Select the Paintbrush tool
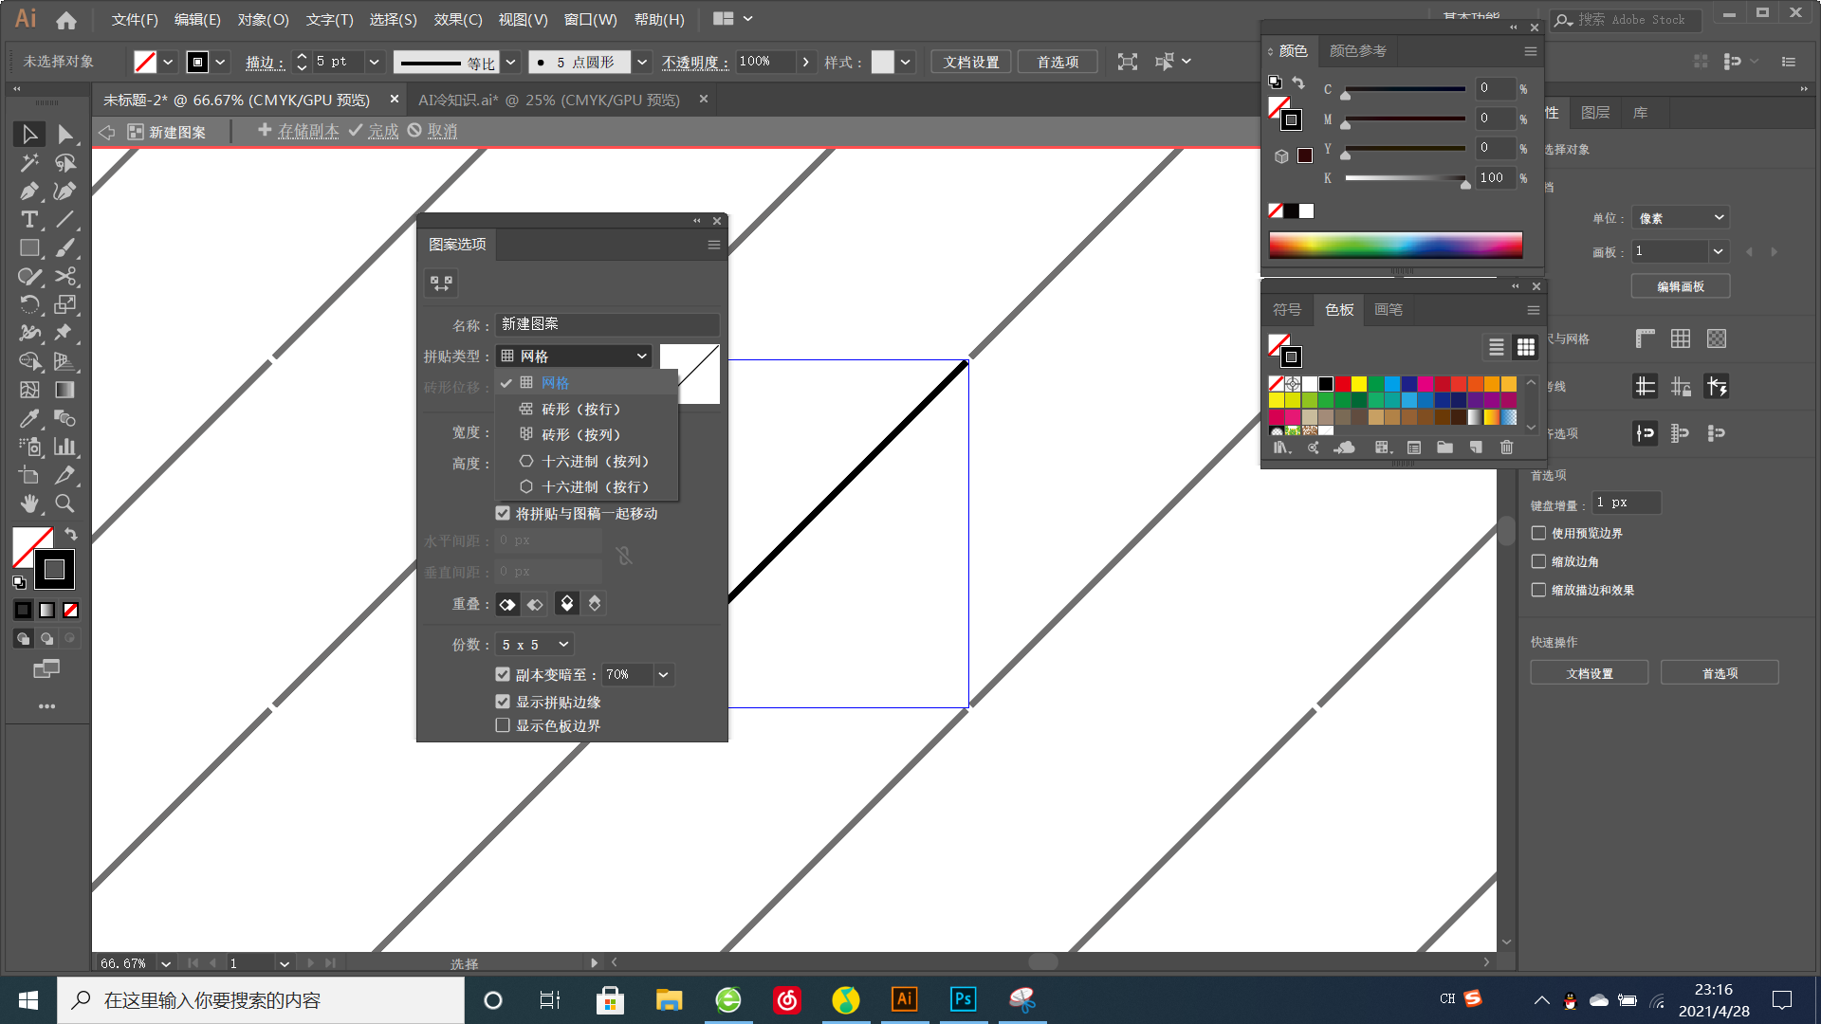 tap(64, 248)
